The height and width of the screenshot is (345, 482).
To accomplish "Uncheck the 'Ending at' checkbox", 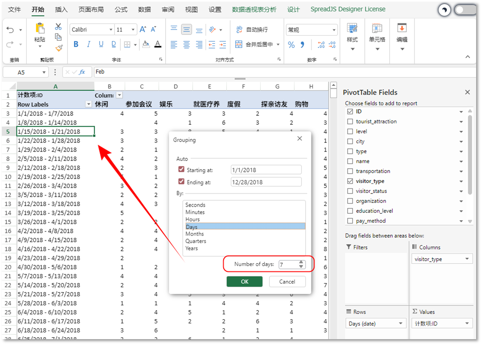I will (x=181, y=182).
